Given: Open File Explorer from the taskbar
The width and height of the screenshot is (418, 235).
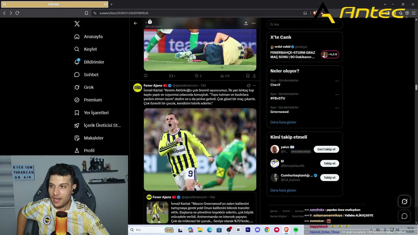Looking at the screenshot, I should [200, 230].
